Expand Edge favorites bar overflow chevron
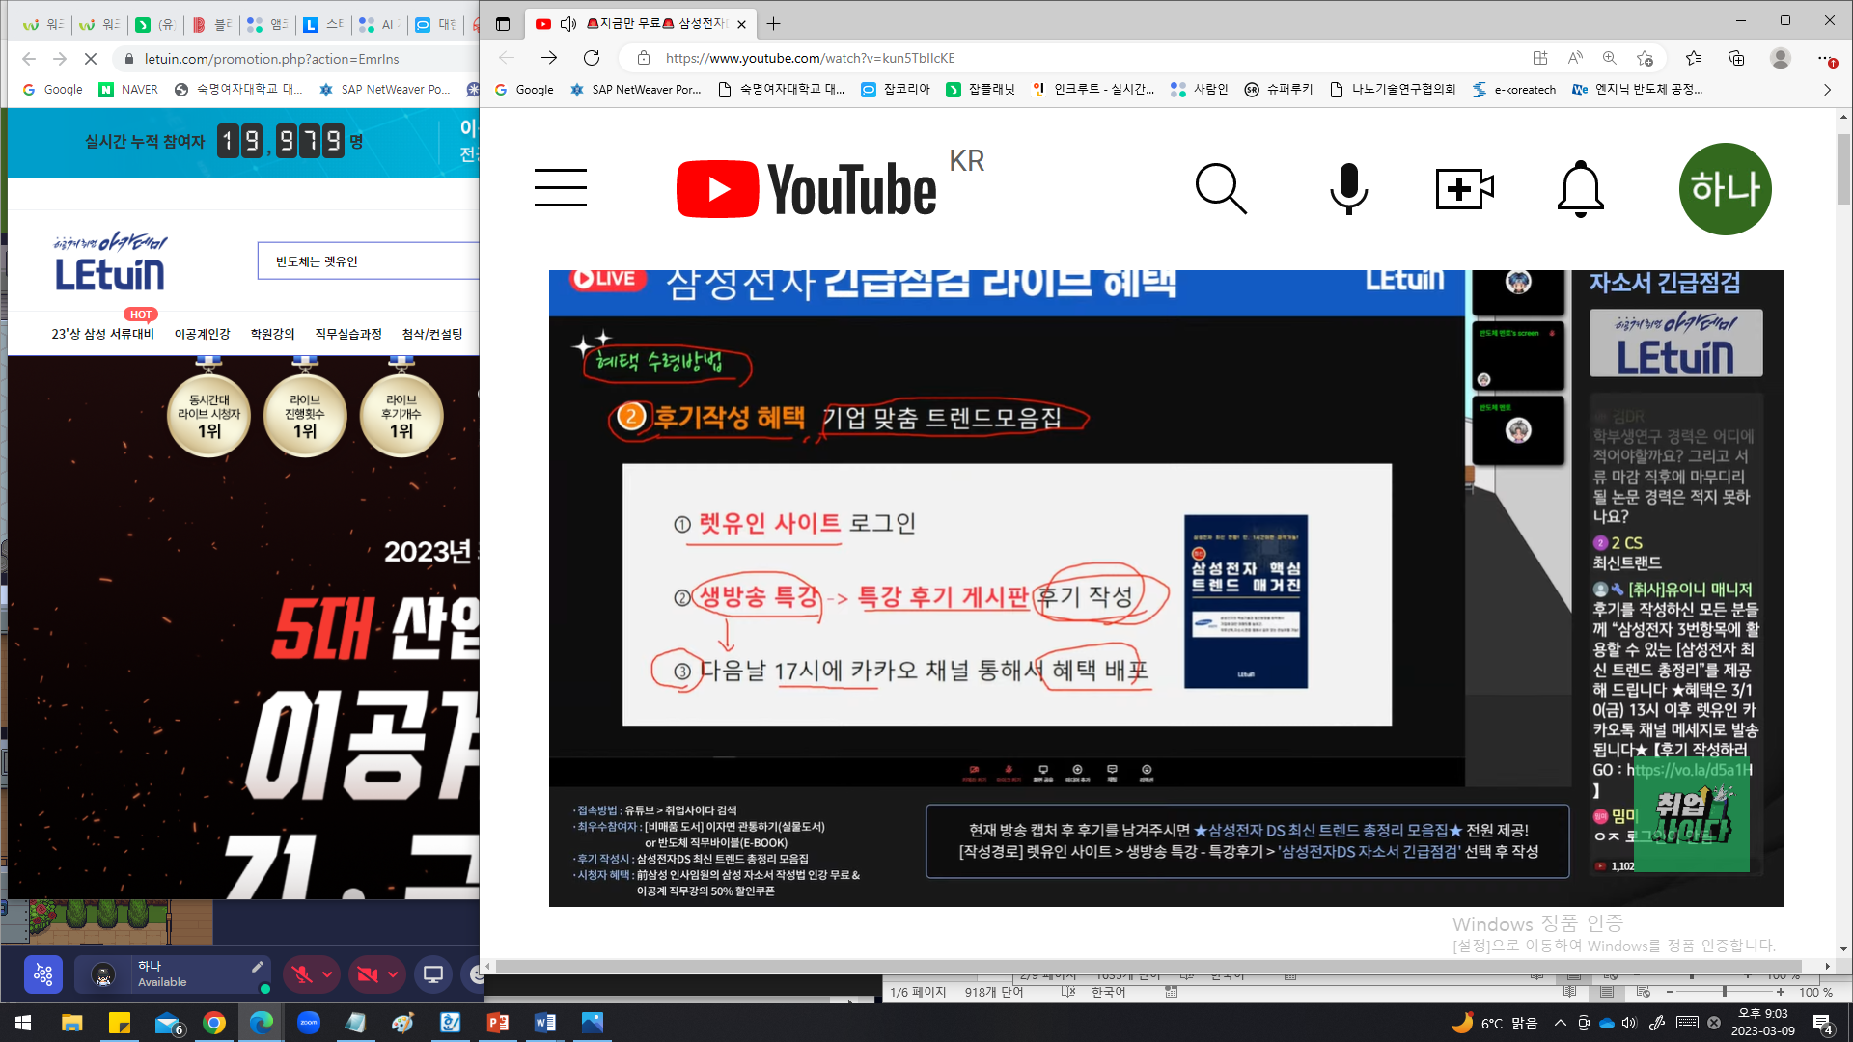The image size is (1853, 1042). [1826, 90]
